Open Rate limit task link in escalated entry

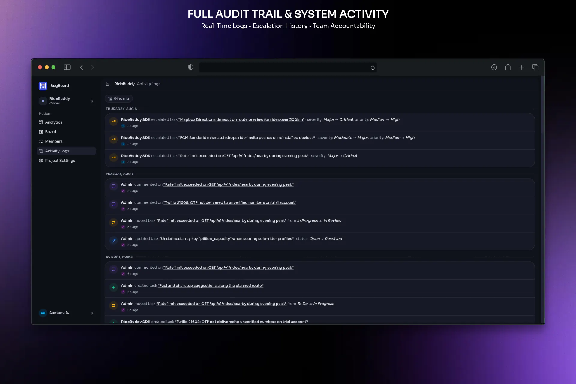(x=243, y=156)
